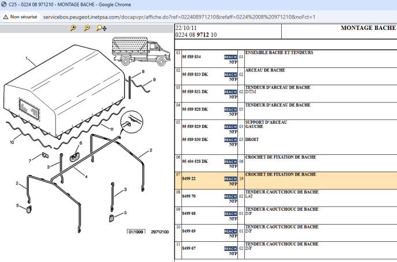Click the REACH badge for part 8499 67

pos(230,248)
